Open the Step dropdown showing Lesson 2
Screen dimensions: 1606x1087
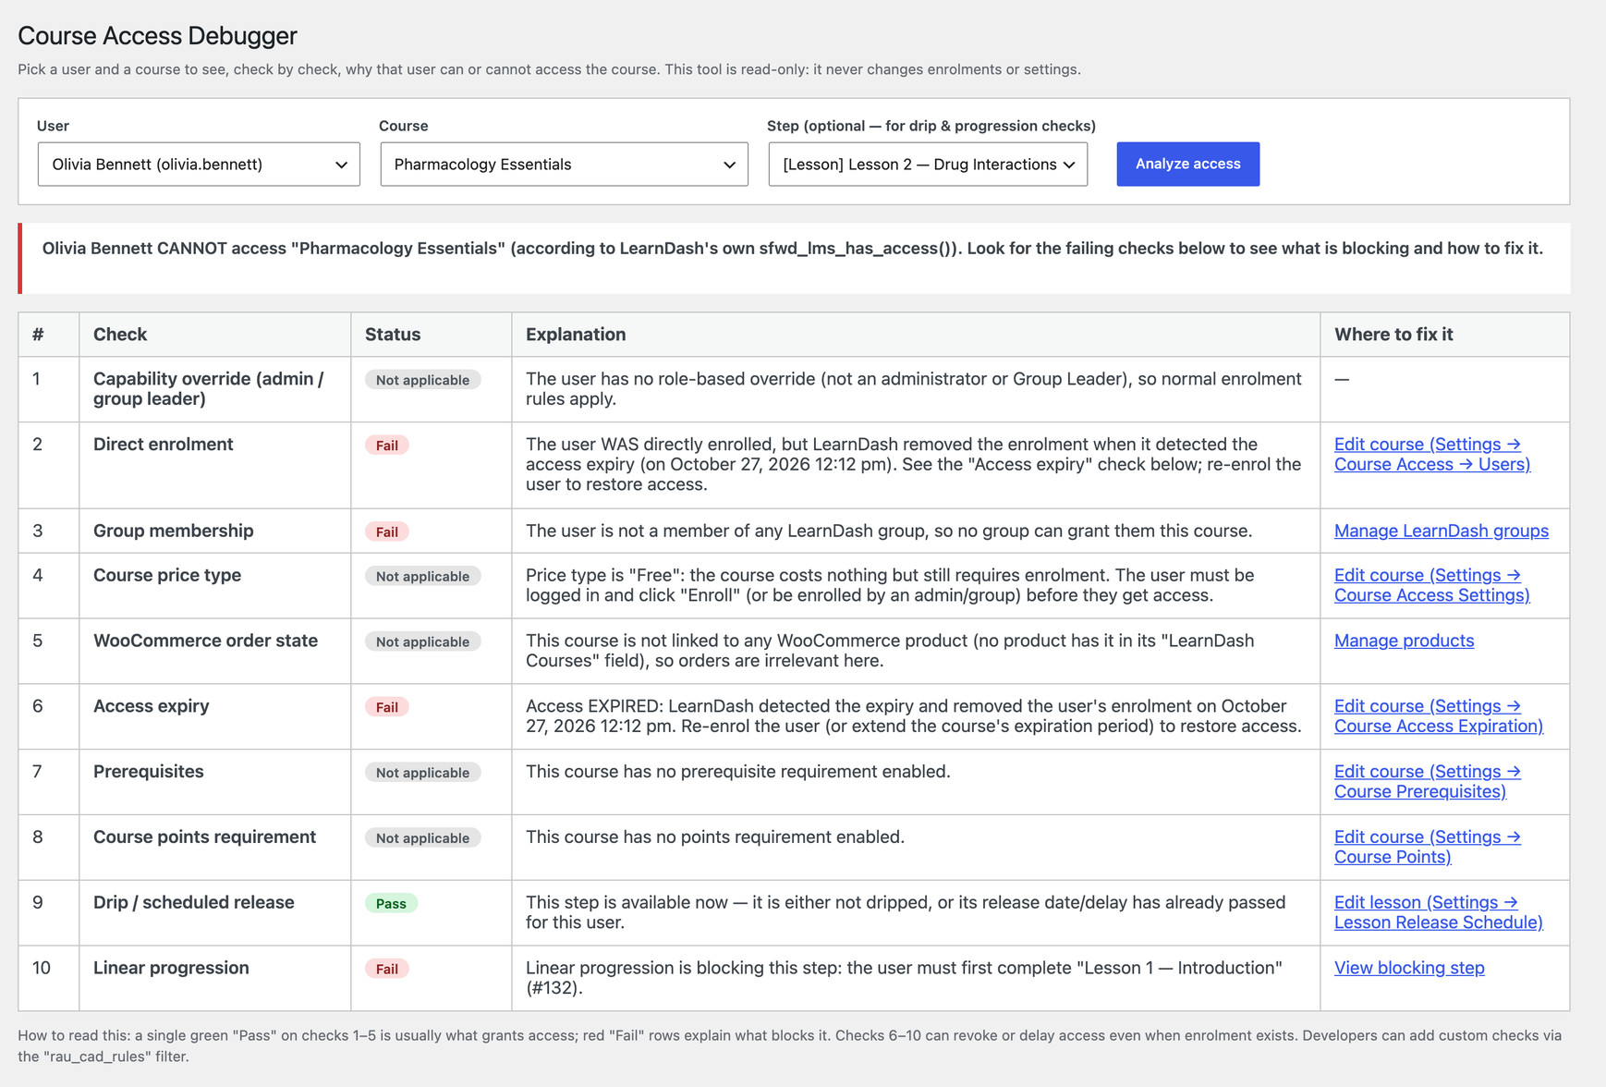tap(928, 165)
